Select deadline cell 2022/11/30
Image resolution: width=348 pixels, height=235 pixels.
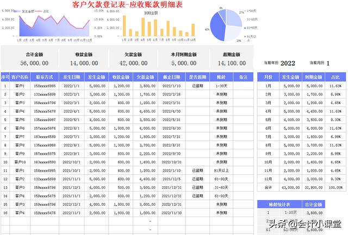172,213
